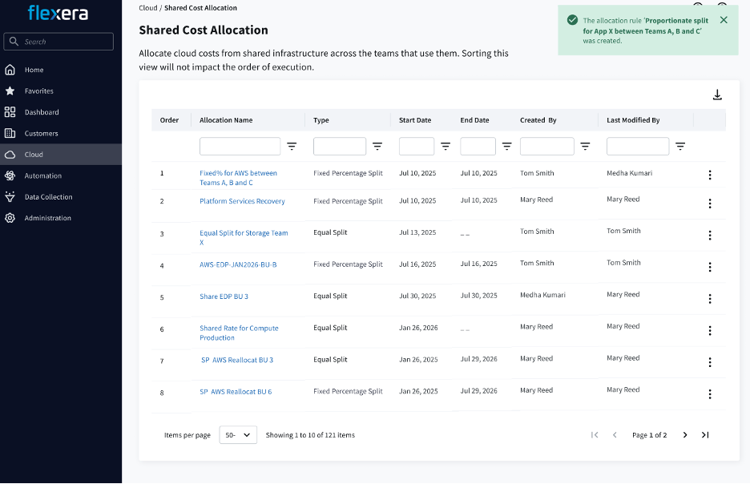
Task: Click the flexera logo
Action: 58,13
